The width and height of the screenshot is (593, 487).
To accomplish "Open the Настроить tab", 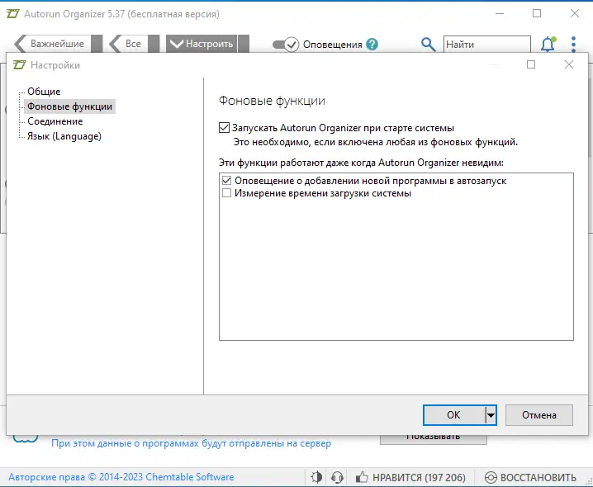I will click(207, 44).
